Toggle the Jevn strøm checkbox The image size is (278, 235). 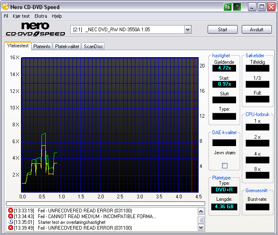coord(225,165)
